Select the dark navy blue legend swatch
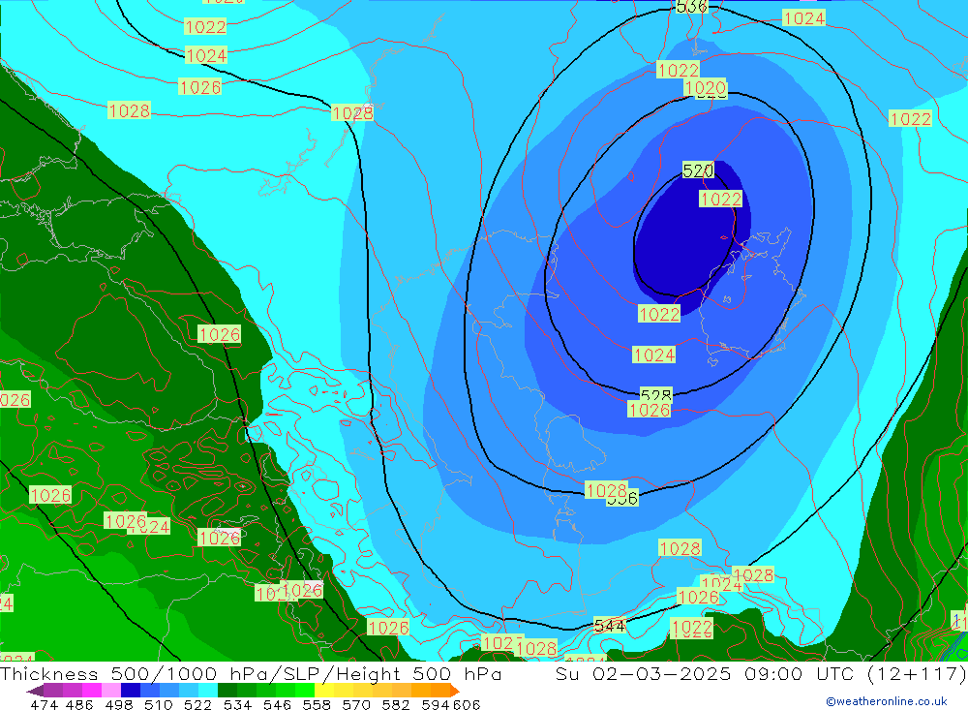 131,691
